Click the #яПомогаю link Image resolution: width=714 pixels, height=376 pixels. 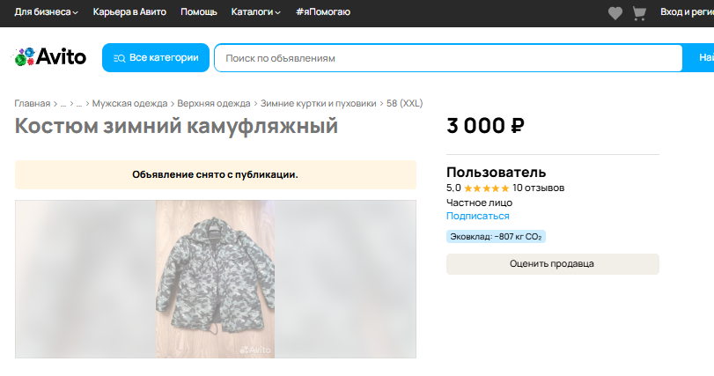tap(323, 12)
